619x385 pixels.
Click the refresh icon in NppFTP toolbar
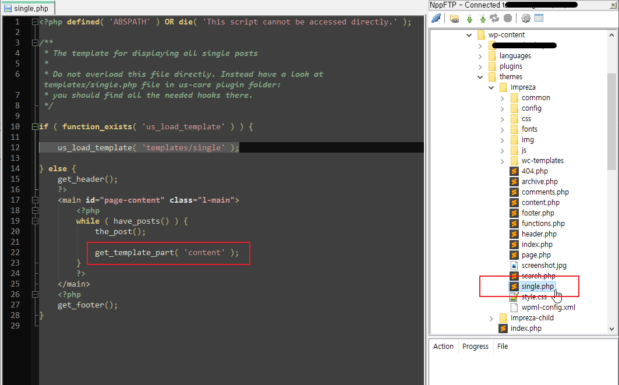point(494,18)
